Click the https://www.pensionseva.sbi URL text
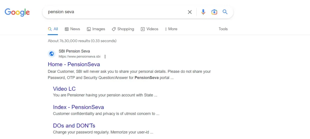Screen dimensions: 310x139 [80, 57]
